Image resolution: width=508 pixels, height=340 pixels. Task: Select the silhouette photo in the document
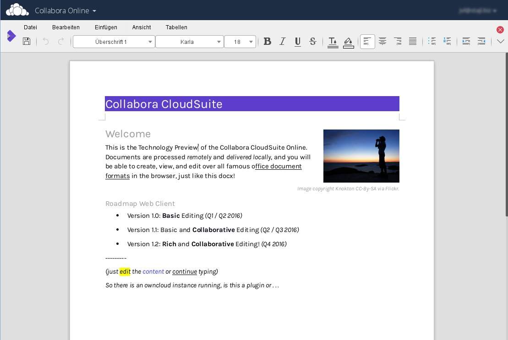coord(361,156)
